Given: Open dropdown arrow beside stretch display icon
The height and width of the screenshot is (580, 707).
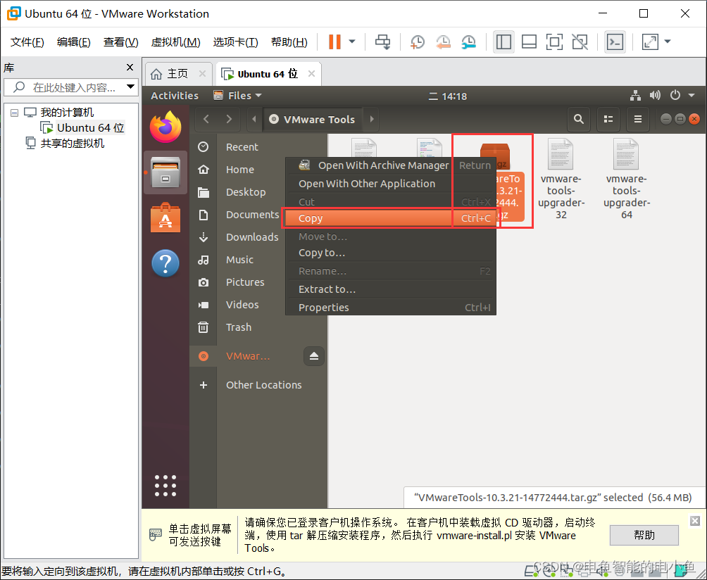Looking at the screenshot, I should pos(668,42).
